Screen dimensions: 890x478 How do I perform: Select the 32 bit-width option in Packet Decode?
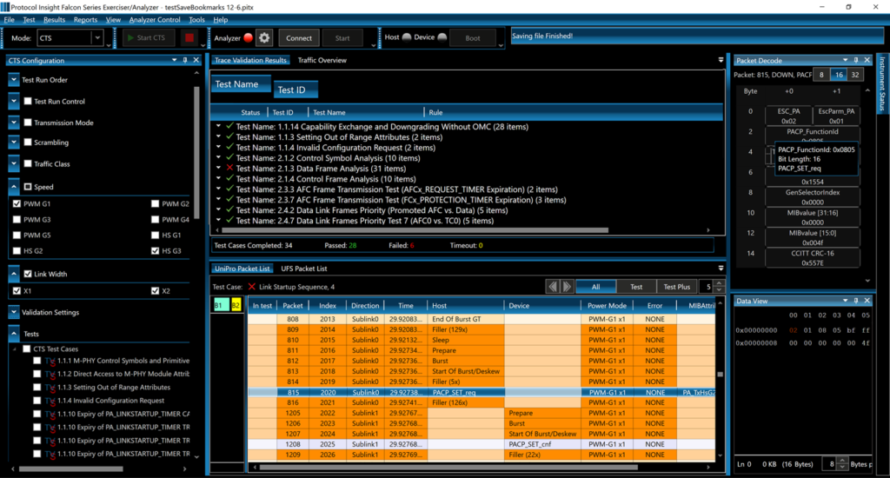coord(855,75)
